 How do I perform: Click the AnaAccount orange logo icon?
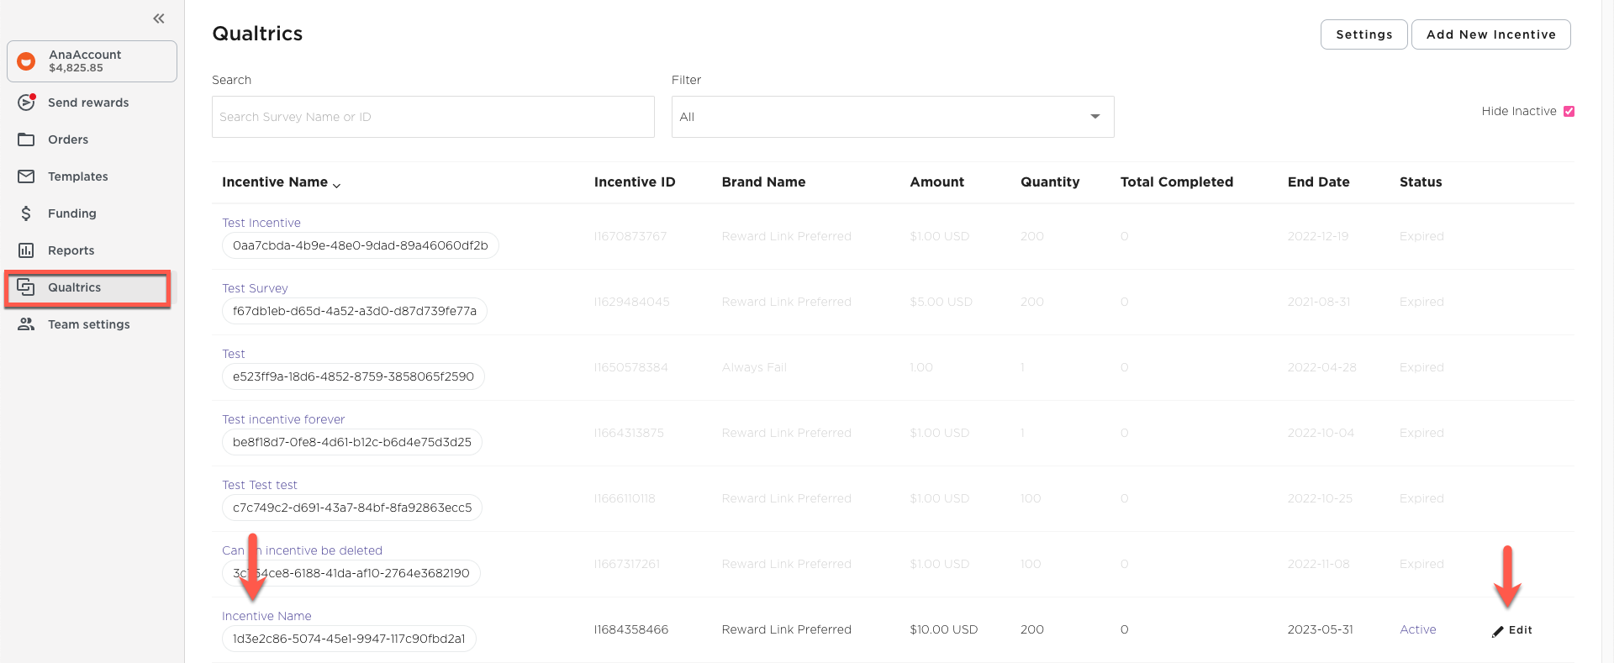click(27, 61)
